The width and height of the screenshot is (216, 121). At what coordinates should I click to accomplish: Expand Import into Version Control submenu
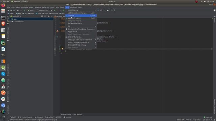tap(81, 42)
